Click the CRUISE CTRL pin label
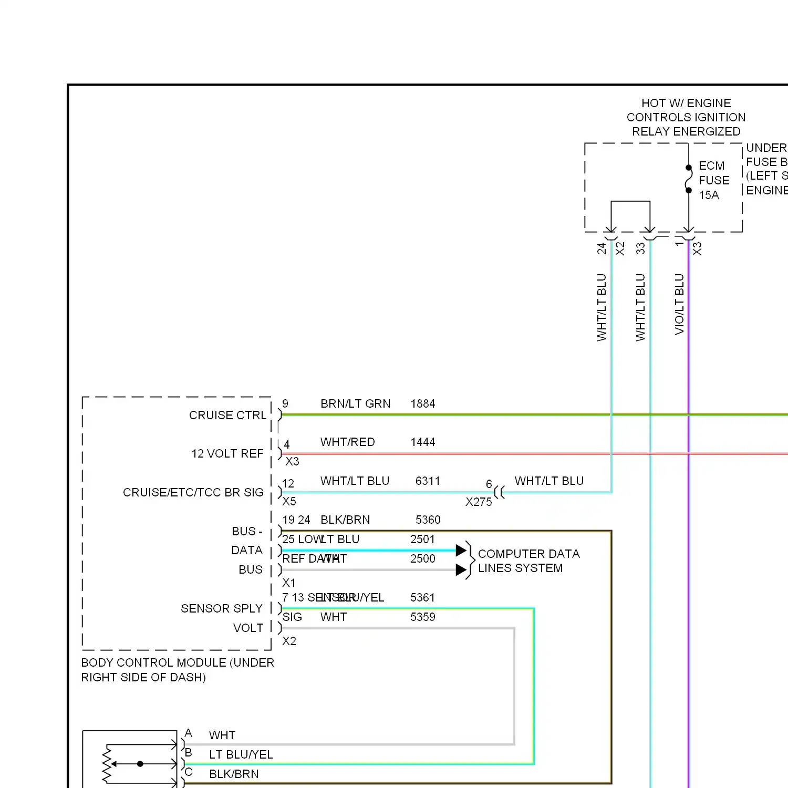 tap(227, 415)
